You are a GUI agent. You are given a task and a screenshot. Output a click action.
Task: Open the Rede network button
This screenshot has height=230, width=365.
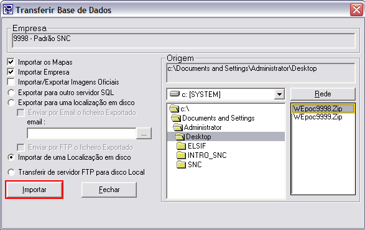[323, 94]
